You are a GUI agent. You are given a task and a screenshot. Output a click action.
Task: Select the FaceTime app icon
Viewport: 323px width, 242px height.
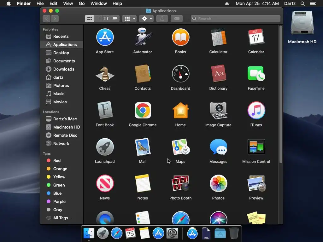point(256,74)
